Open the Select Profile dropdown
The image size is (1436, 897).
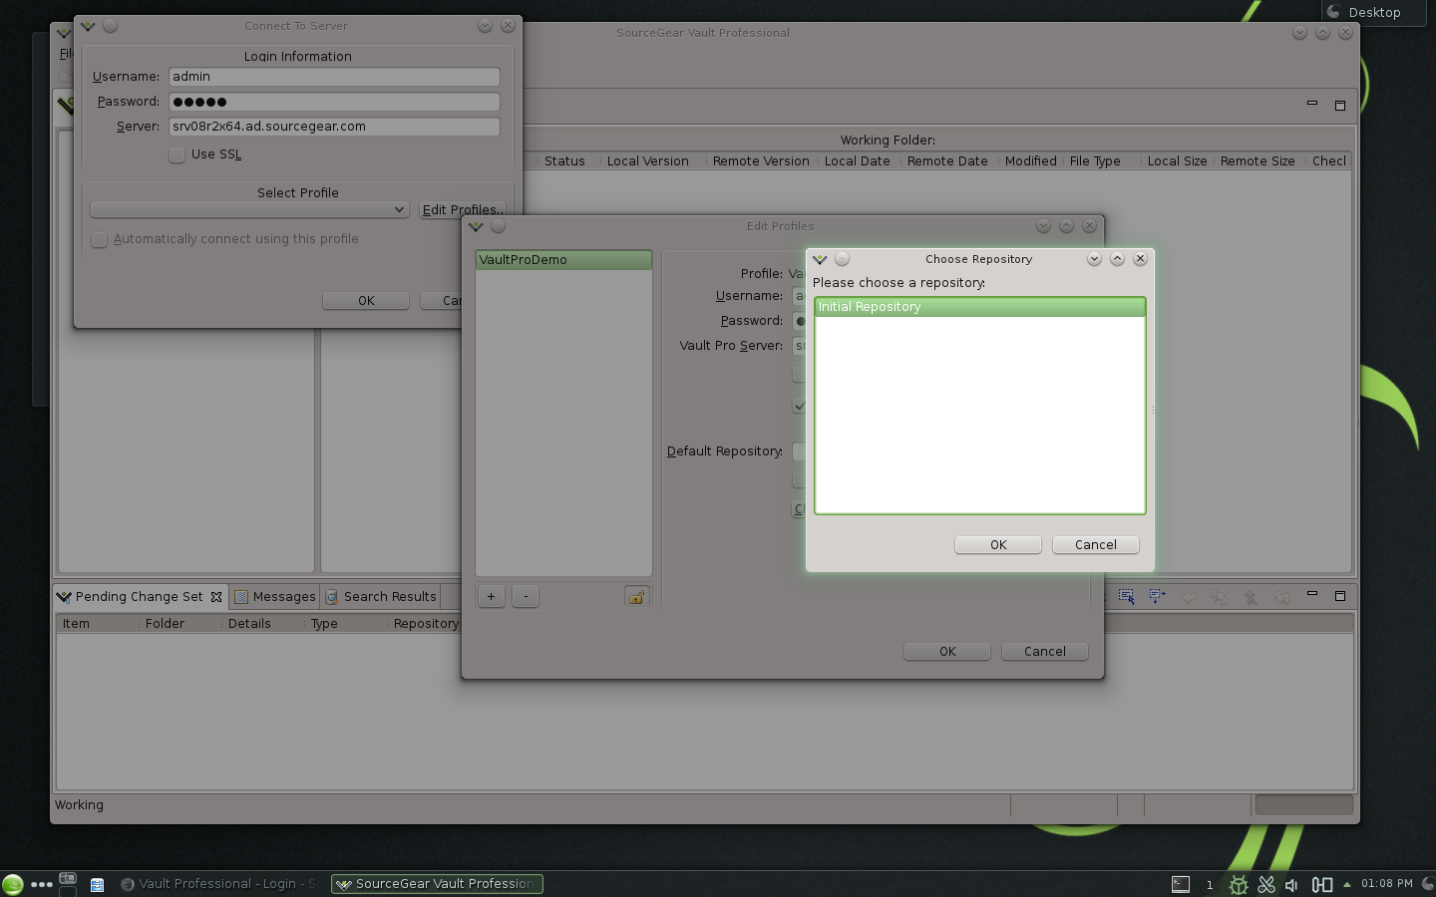(249, 210)
